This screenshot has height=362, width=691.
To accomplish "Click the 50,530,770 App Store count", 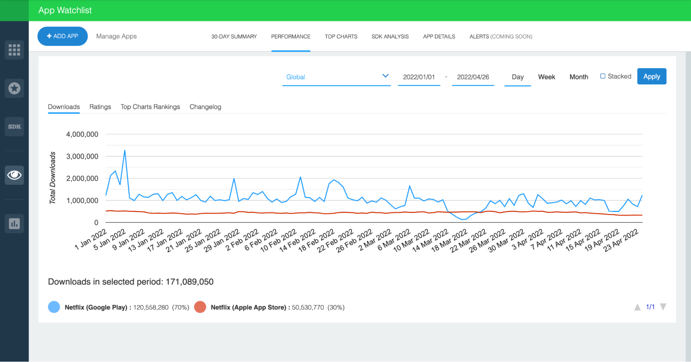I will tap(308, 307).
